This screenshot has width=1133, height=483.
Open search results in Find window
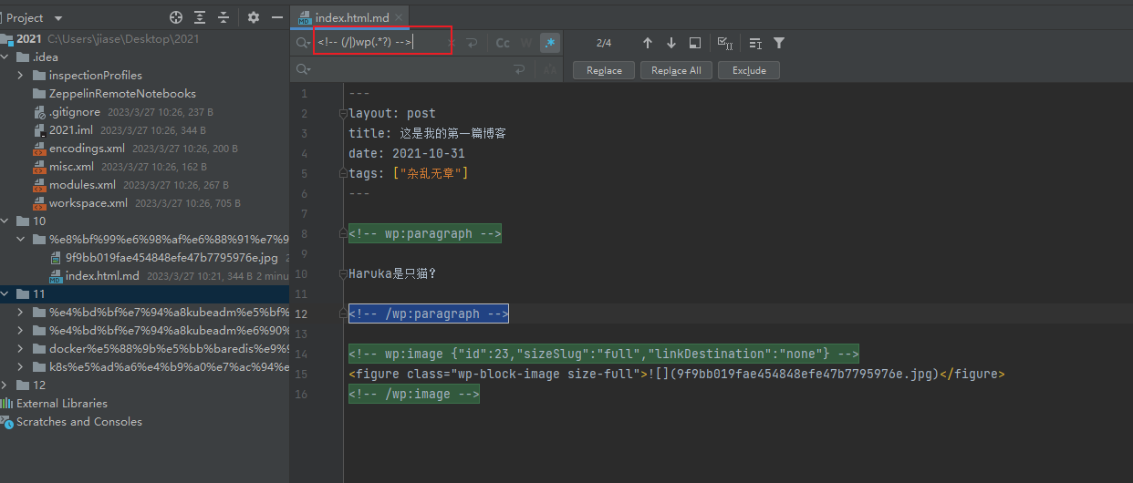(x=695, y=43)
